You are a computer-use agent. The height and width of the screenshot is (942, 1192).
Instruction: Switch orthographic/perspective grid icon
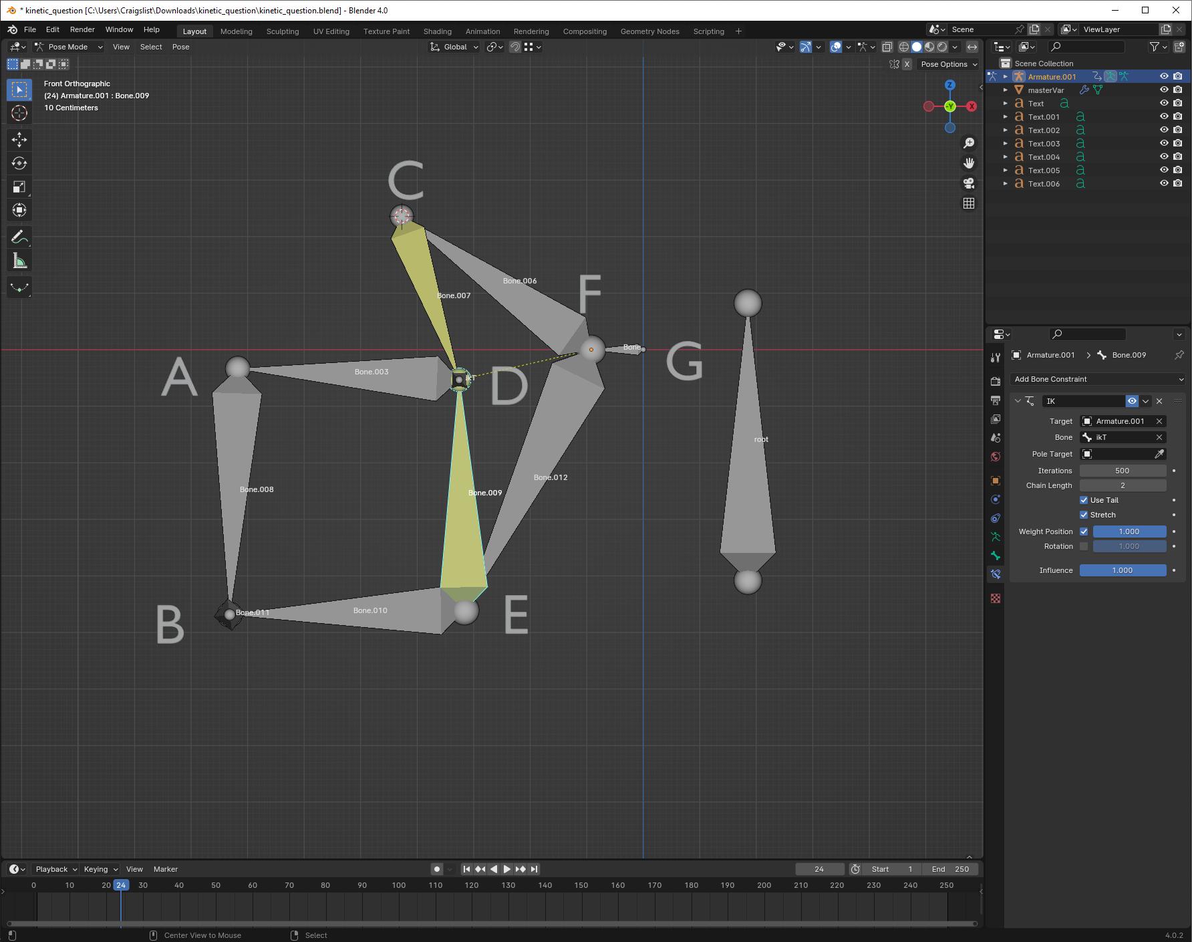969,203
